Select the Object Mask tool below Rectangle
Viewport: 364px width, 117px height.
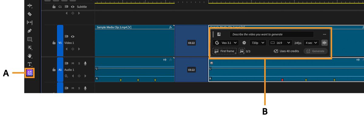(x=30, y=48)
